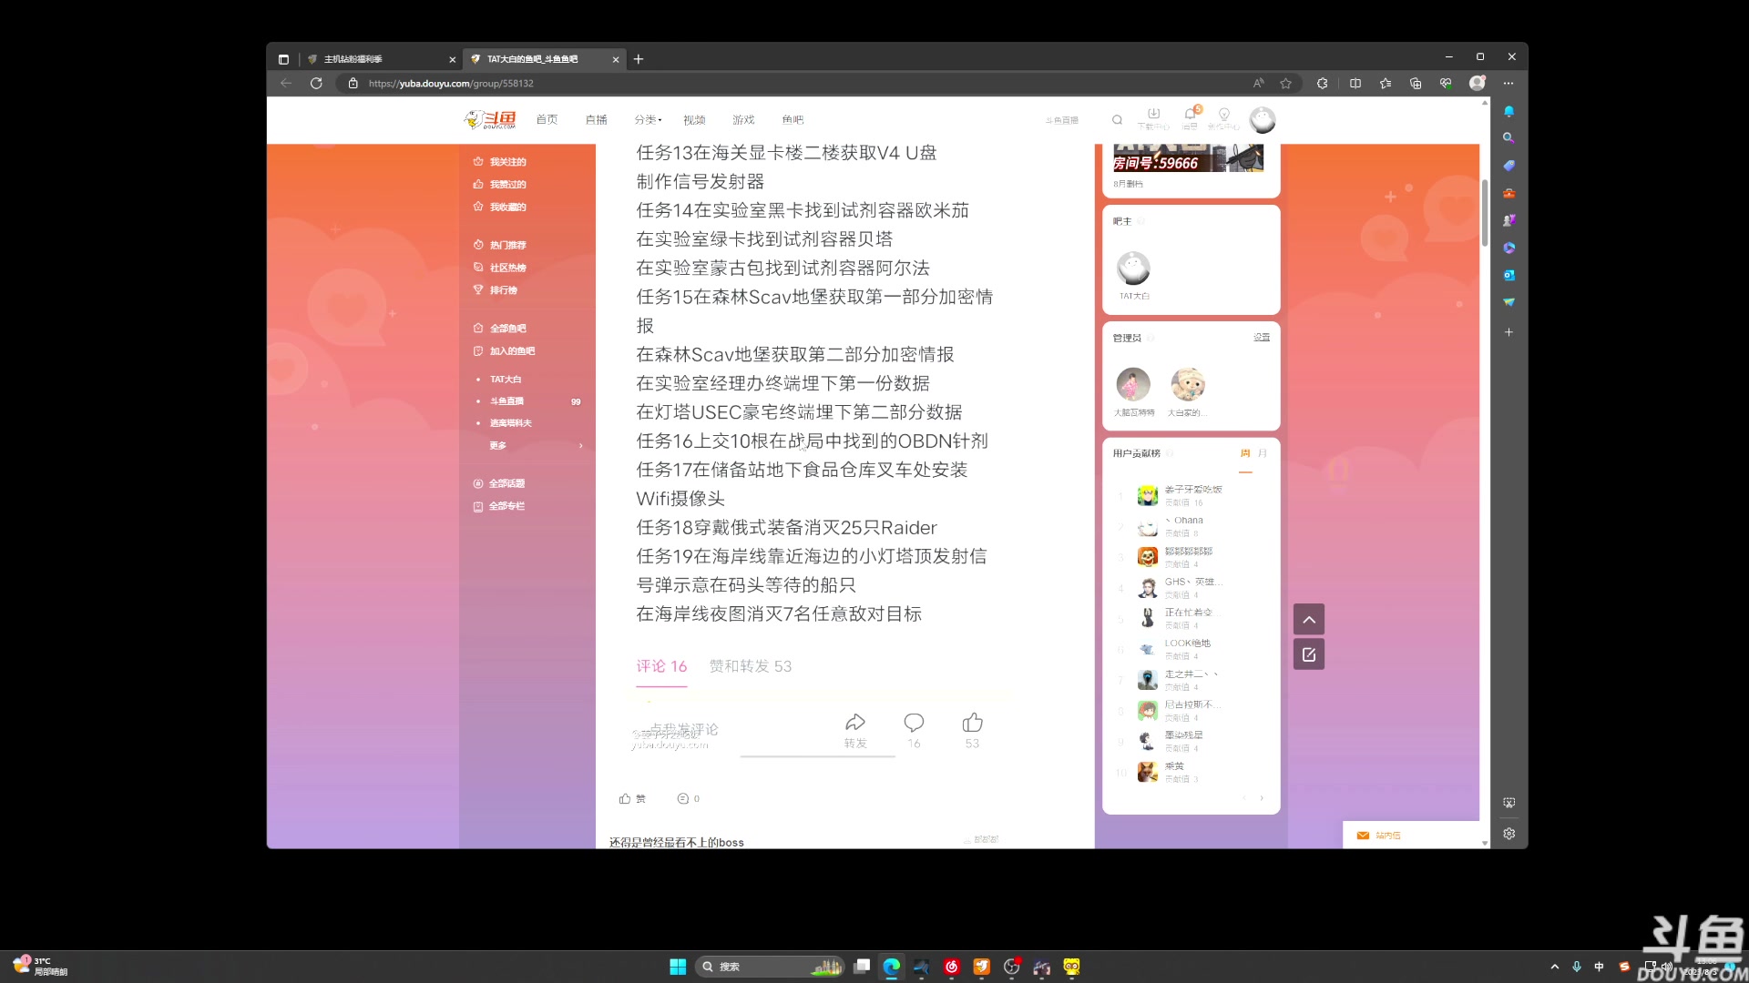This screenshot has height=983, width=1749.
Task: Open the 分类 dropdown in top navigation
Action: pos(648,119)
